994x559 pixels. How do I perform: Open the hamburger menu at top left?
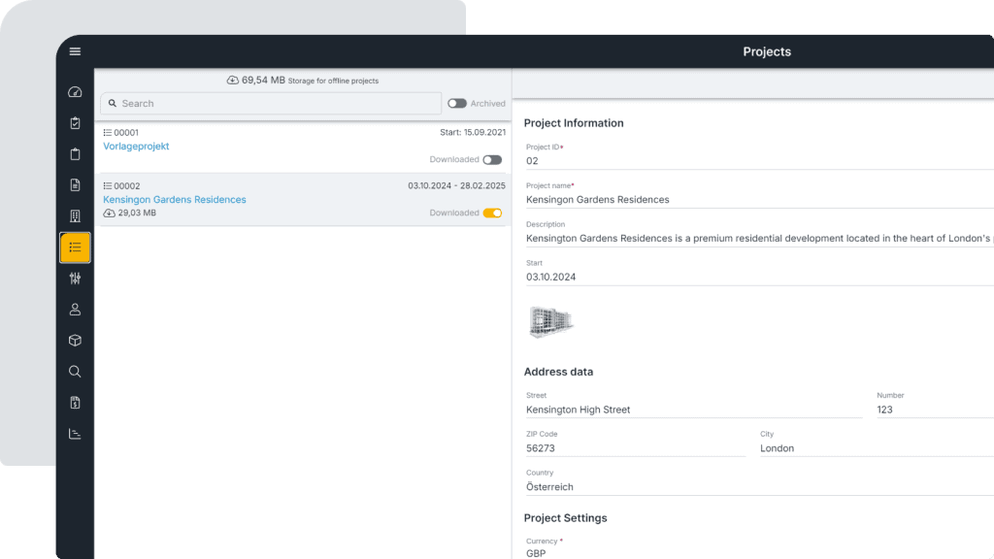(75, 51)
